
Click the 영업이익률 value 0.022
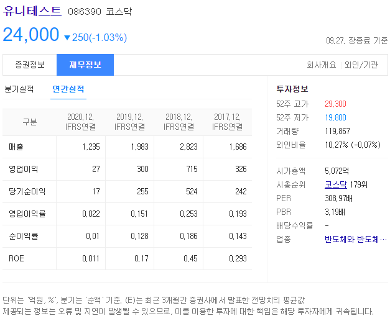pyautogui.click(x=91, y=214)
